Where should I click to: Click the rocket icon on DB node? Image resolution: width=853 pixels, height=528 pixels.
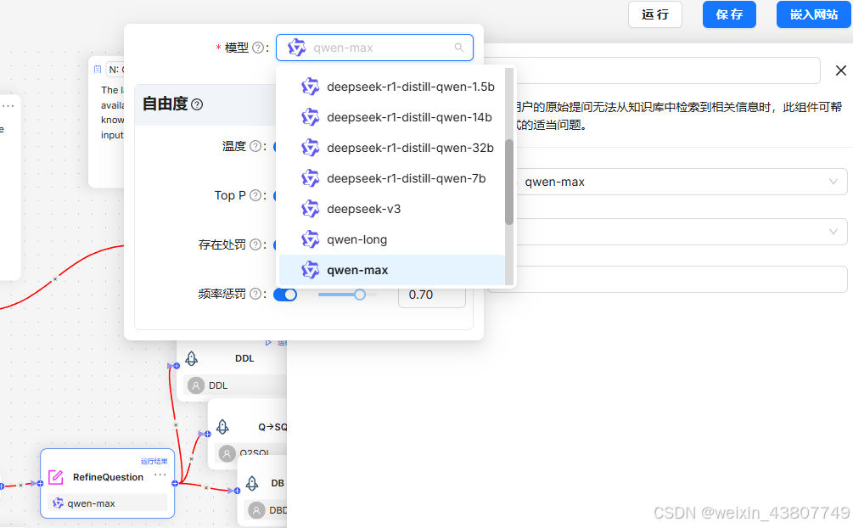(252, 483)
